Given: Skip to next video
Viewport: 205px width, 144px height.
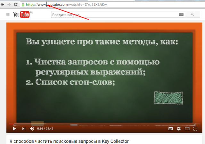Looking at the screenshot, I should pos(24,129).
